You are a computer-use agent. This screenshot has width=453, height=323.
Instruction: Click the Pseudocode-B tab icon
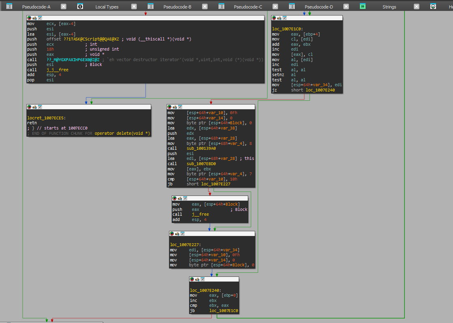151,6
